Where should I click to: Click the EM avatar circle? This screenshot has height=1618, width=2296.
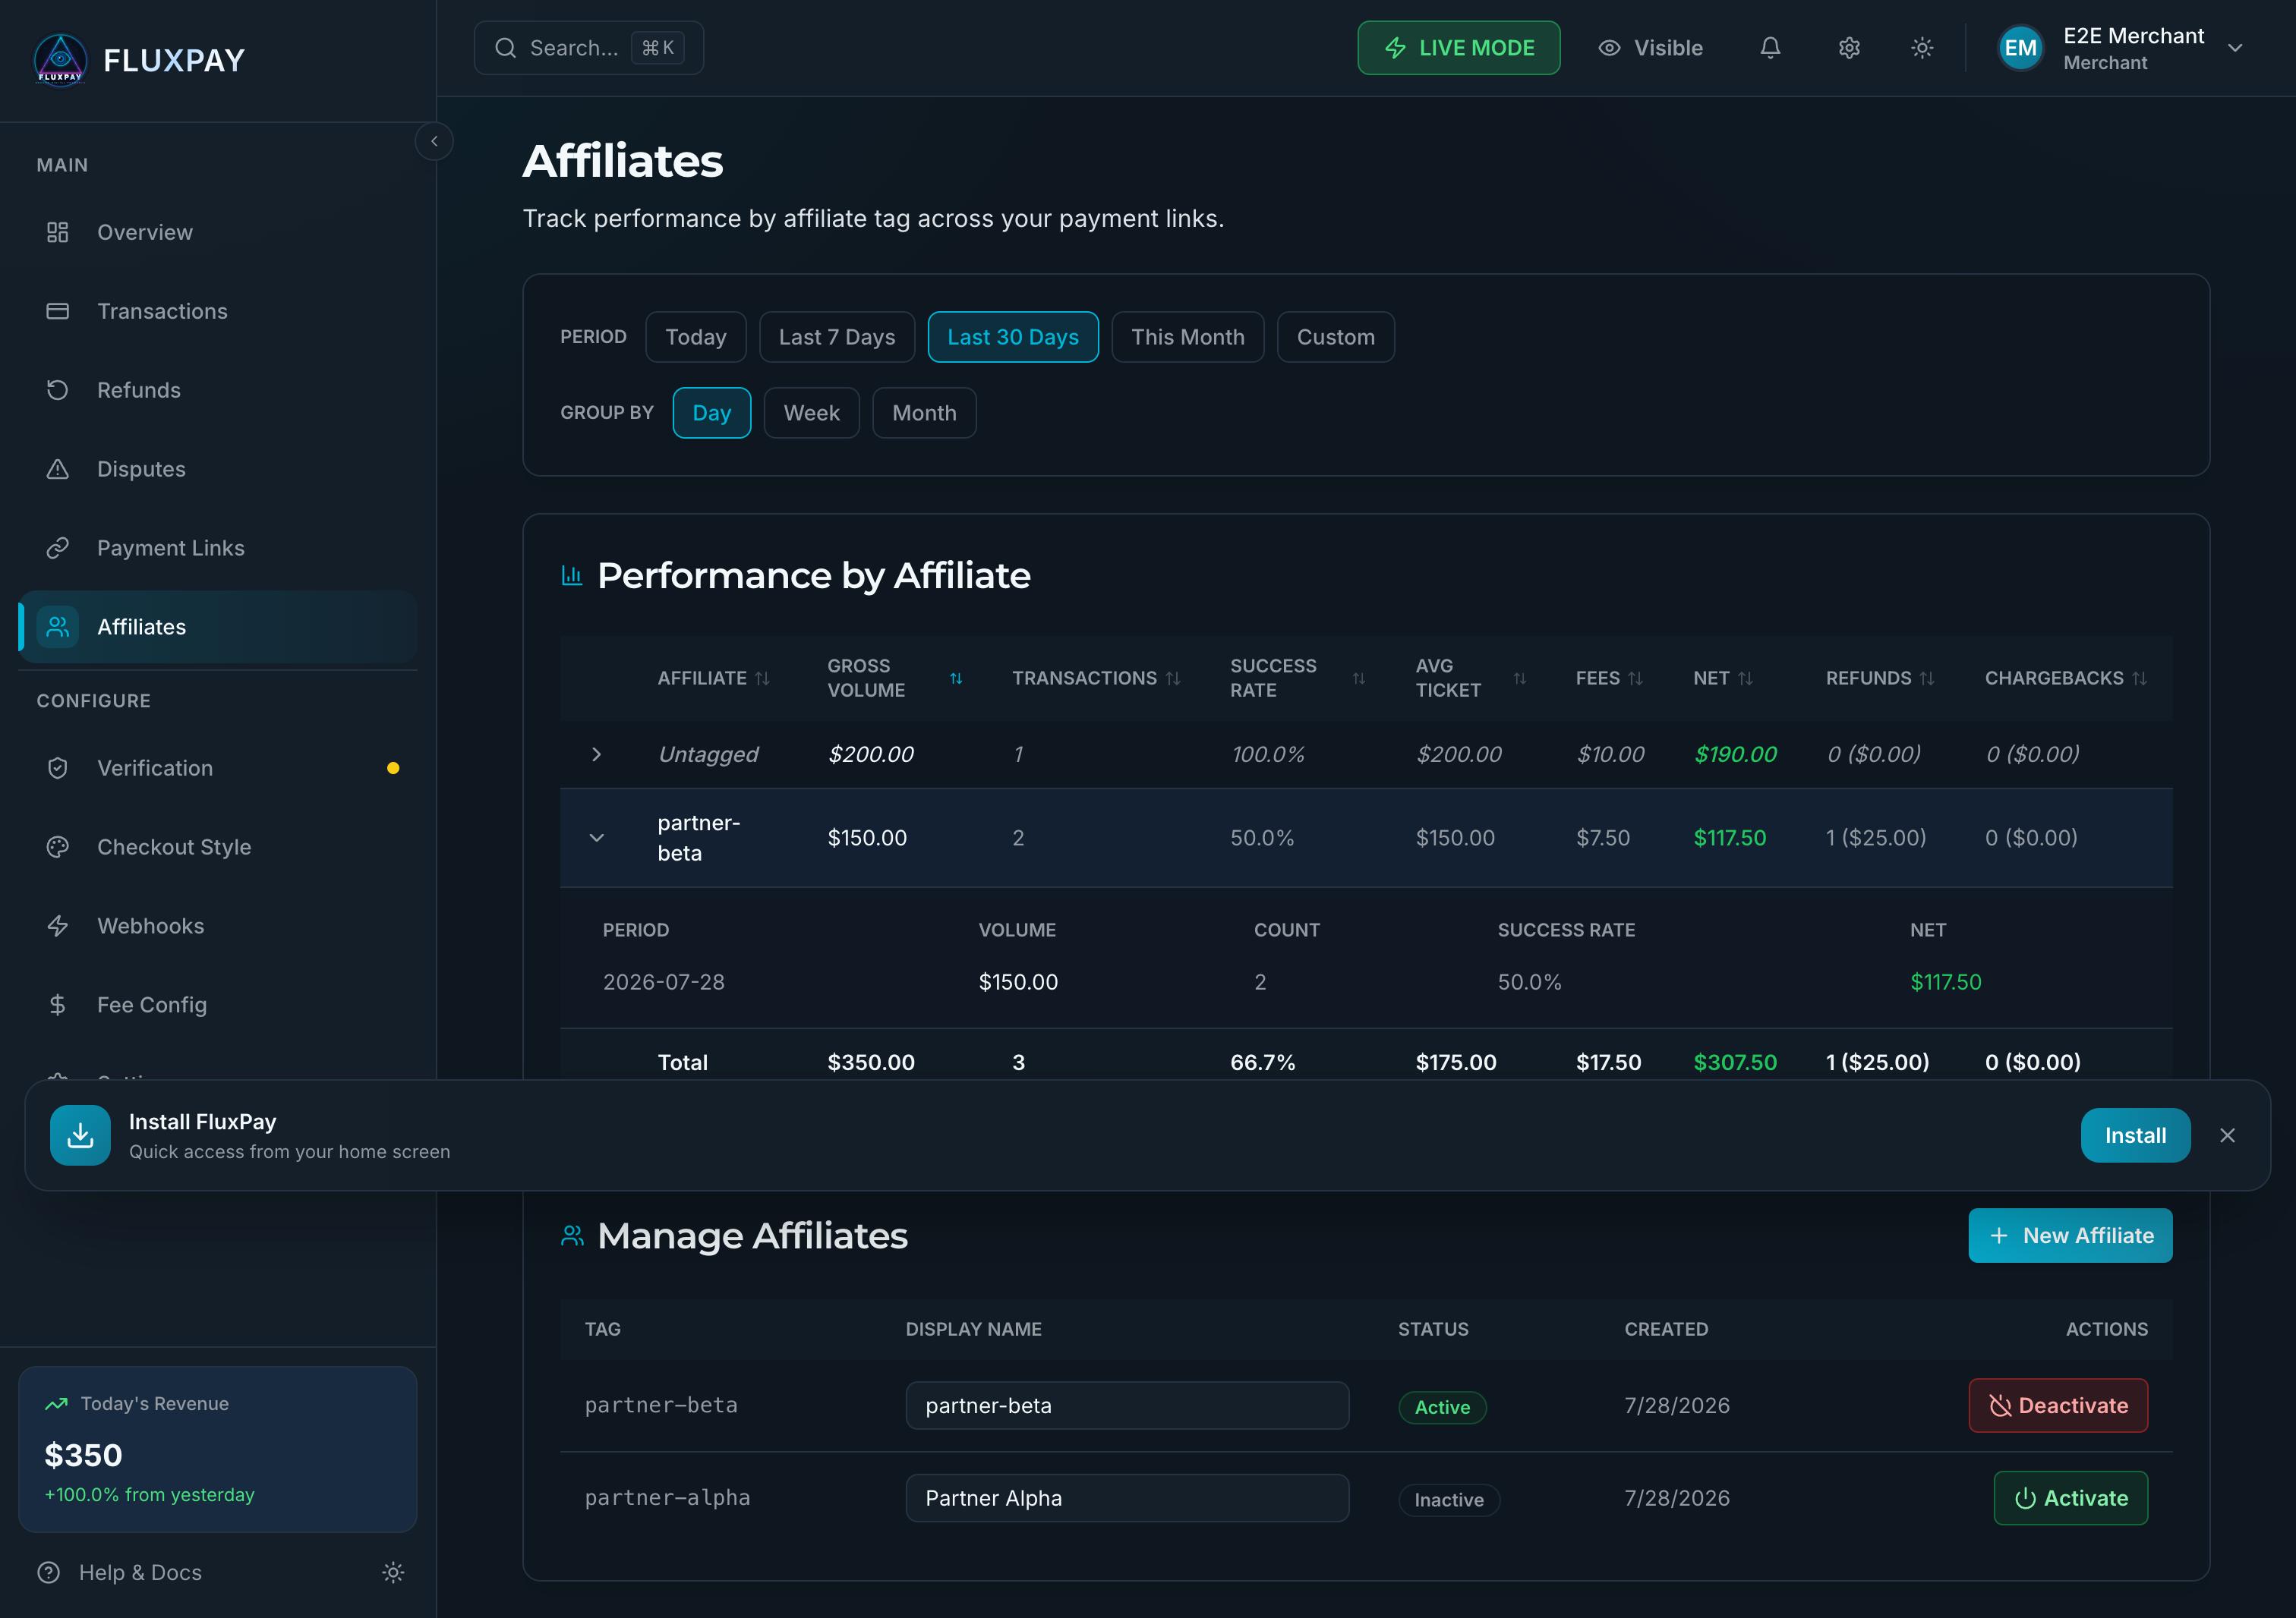(x=2020, y=48)
